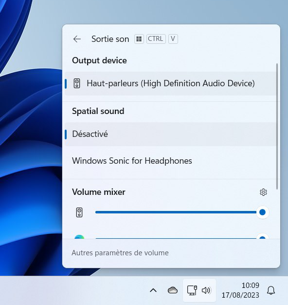The width and height of the screenshot is (288, 305).
Task: Click the V key shortcut badge
Action: (173, 39)
